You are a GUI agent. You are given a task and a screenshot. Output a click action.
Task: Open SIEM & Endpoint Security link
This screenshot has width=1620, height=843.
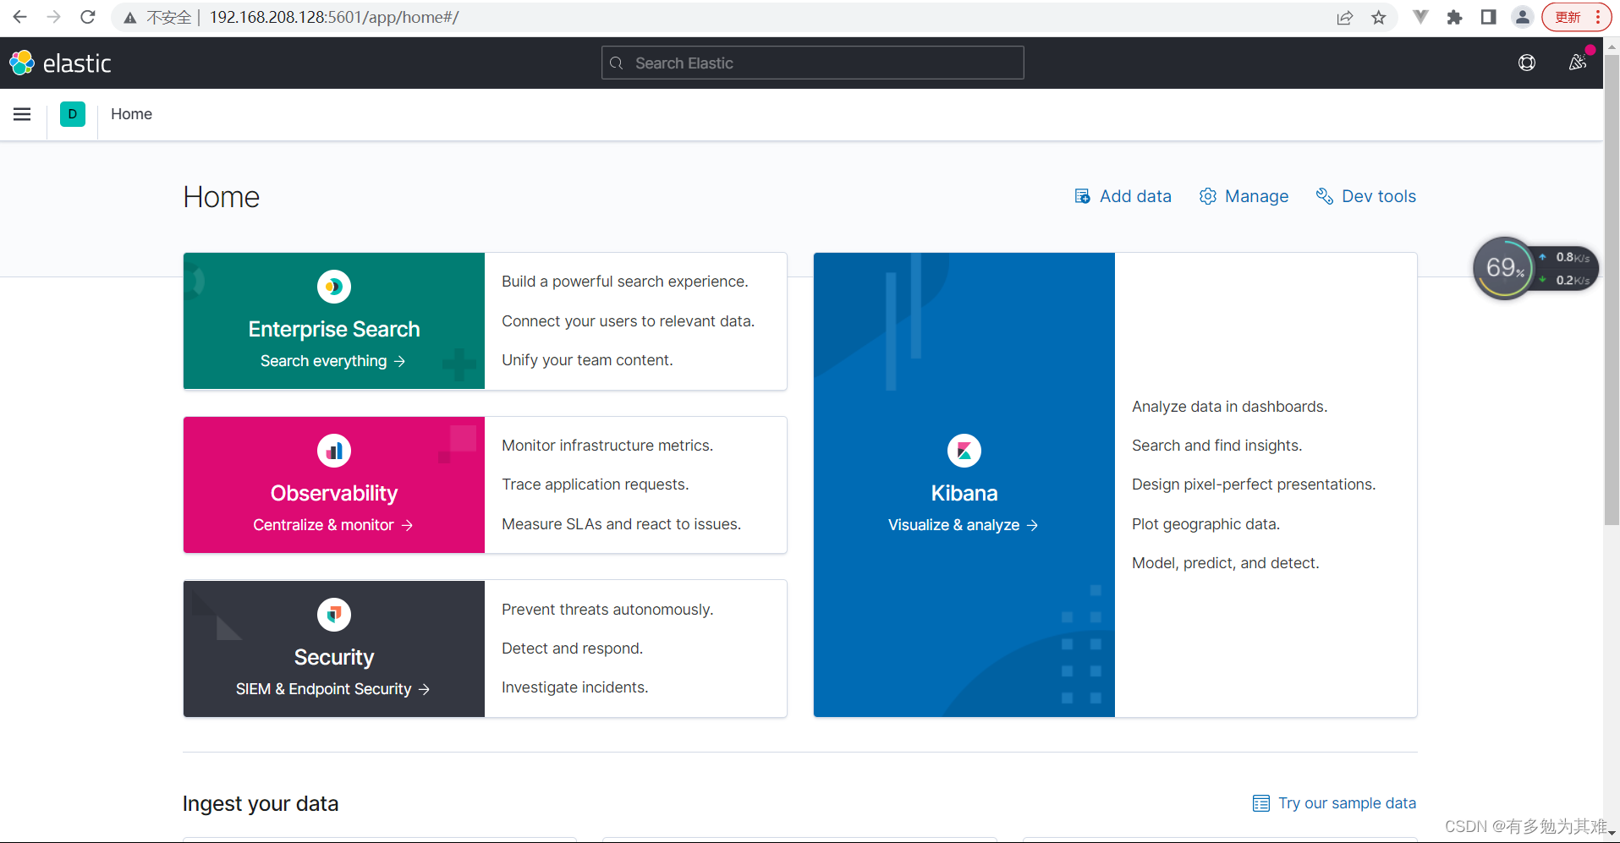(332, 689)
